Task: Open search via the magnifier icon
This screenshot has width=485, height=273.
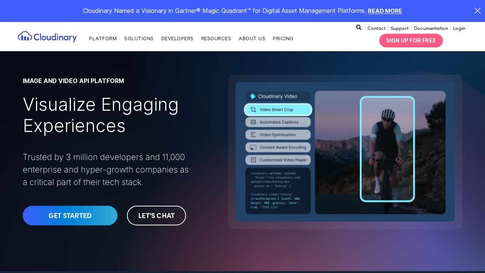Action: (358, 27)
